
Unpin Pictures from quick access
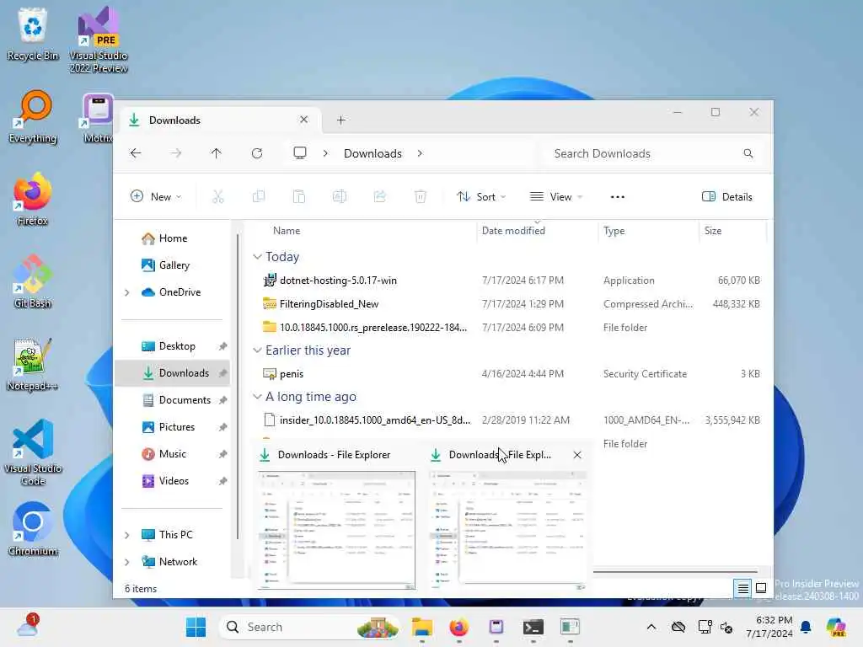pyautogui.click(x=222, y=427)
